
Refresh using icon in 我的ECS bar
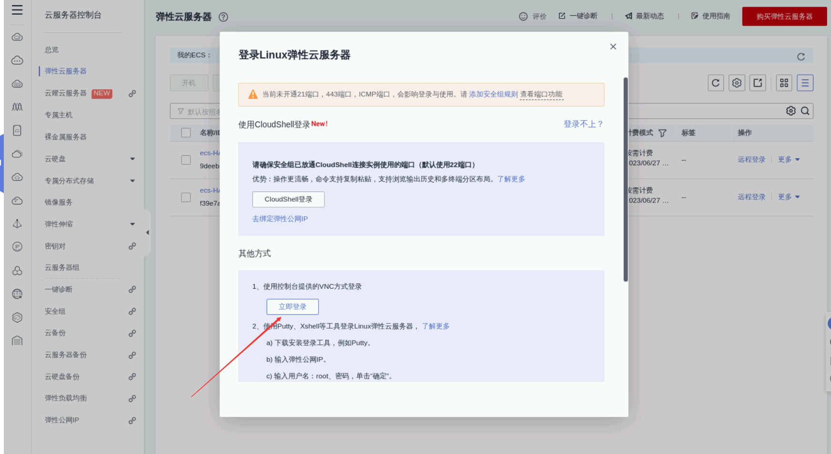tap(801, 57)
